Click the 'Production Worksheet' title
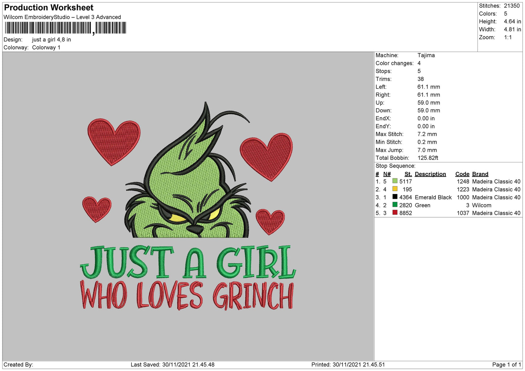 [49, 8]
